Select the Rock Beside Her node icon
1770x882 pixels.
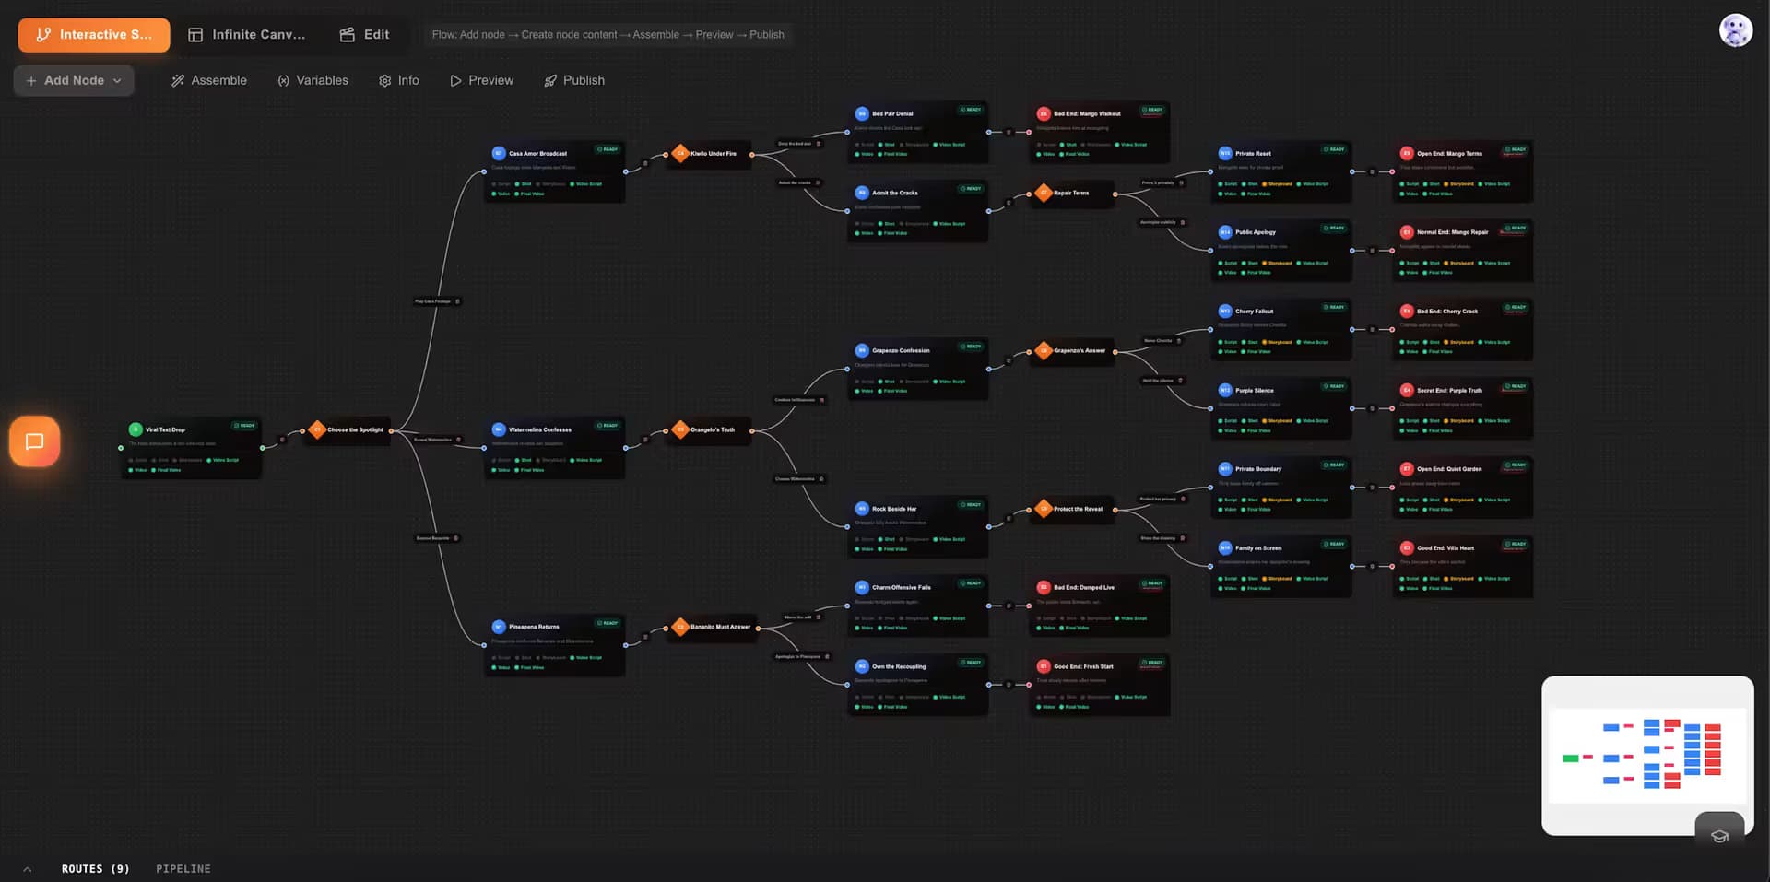tap(862, 509)
